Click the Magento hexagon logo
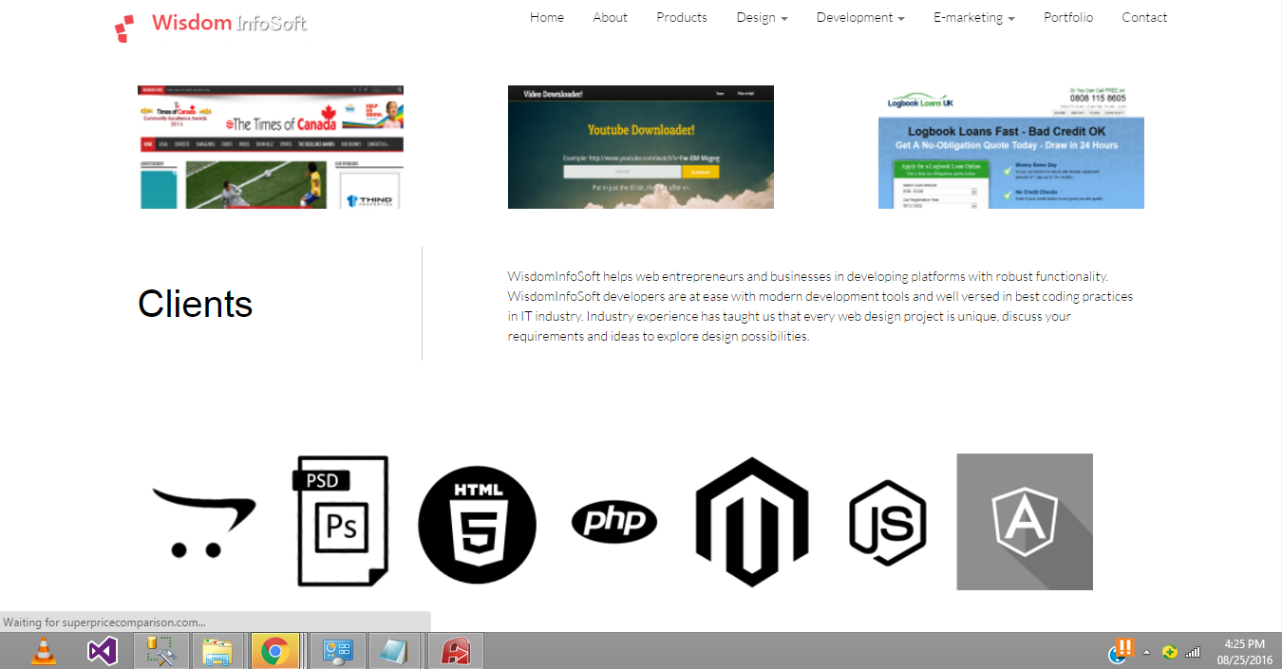The image size is (1282, 669). [751, 522]
